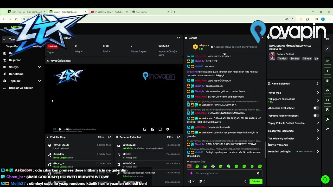Screen dimensions: 333x187
Task: Toggle the channel actions panel icon
Action: (327, 110)
